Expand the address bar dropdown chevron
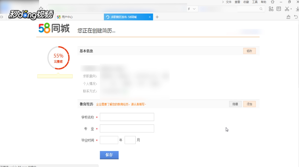Viewport: 299px width, 167px height. click(x=194, y=9)
